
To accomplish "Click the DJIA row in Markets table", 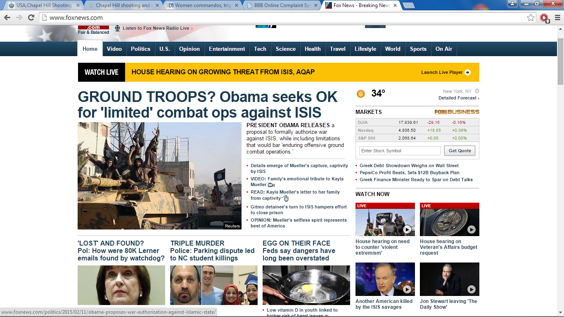I will click(x=417, y=122).
